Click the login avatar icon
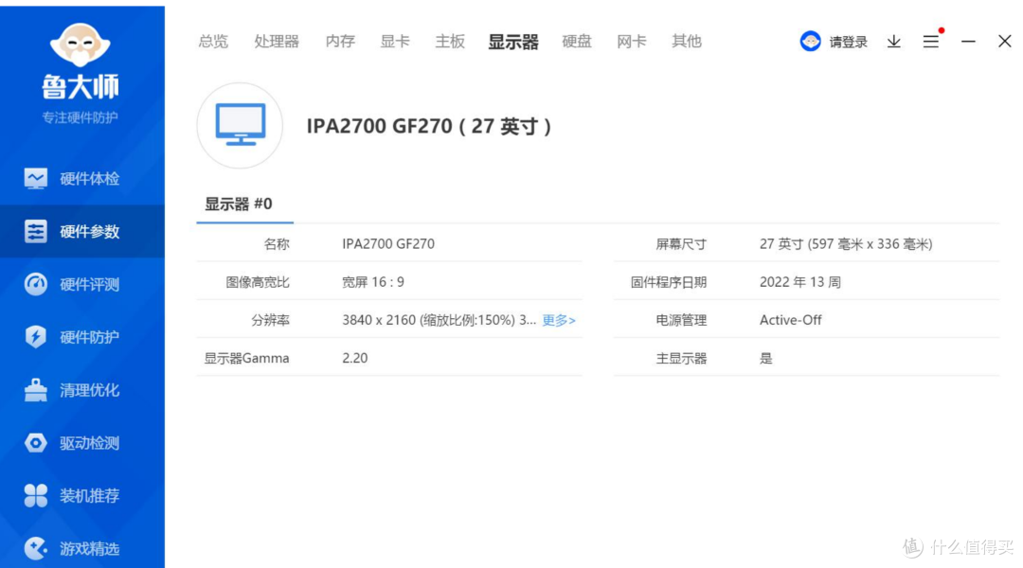The height and width of the screenshot is (568, 1023). 810,42
